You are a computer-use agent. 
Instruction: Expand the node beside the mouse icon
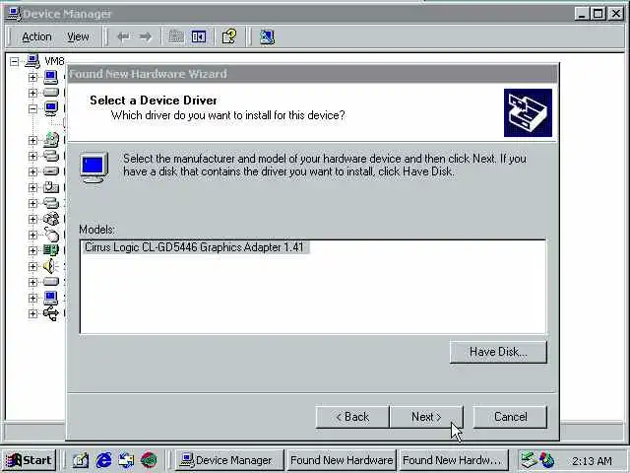(32, 235)
